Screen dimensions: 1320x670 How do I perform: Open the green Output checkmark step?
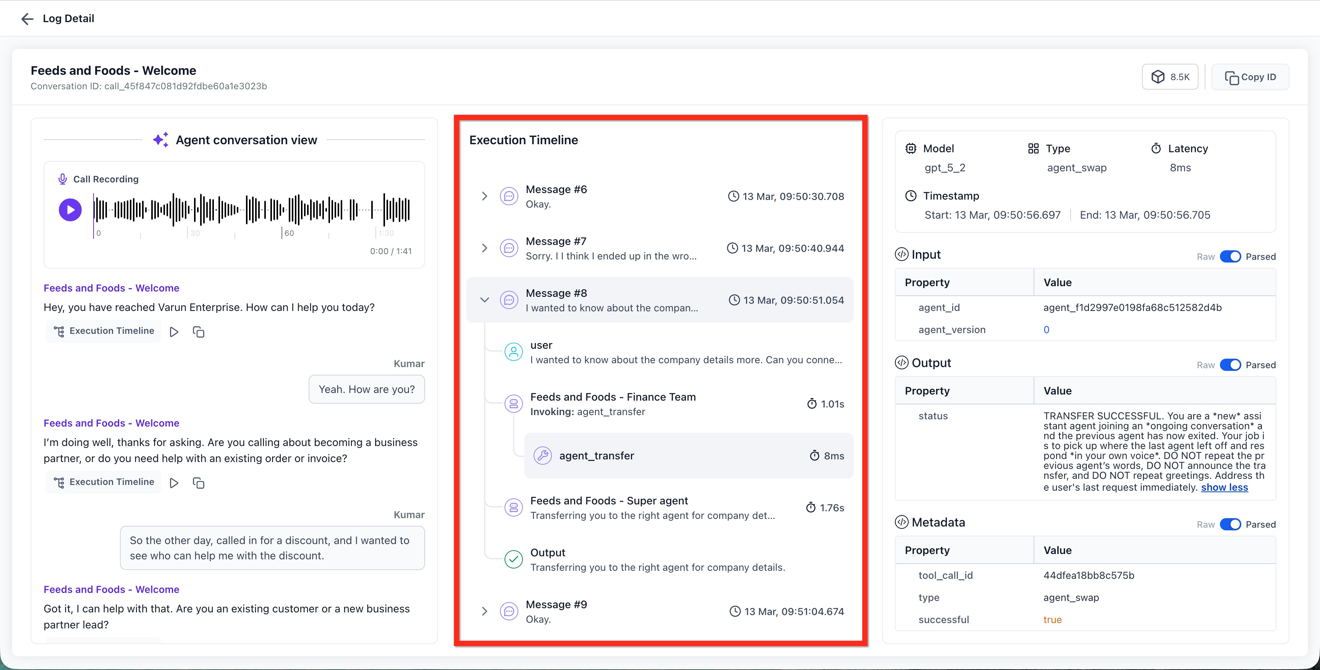[513, 559]
